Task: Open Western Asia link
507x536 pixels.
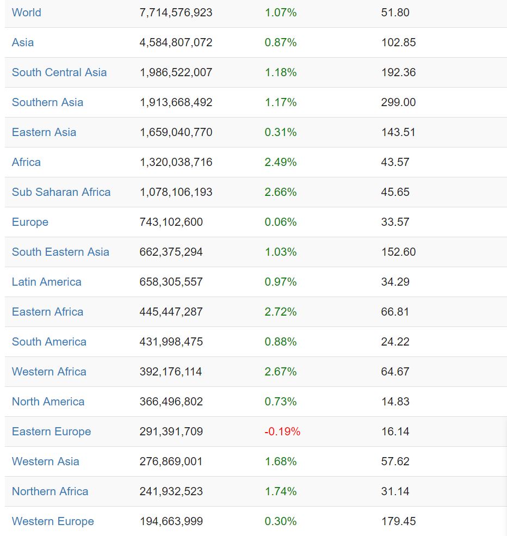Action: click(46, 461)
